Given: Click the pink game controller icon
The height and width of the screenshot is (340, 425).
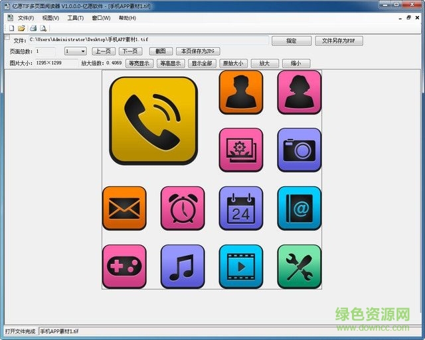Looking at the screenshot, I should (x=124, y=266).
